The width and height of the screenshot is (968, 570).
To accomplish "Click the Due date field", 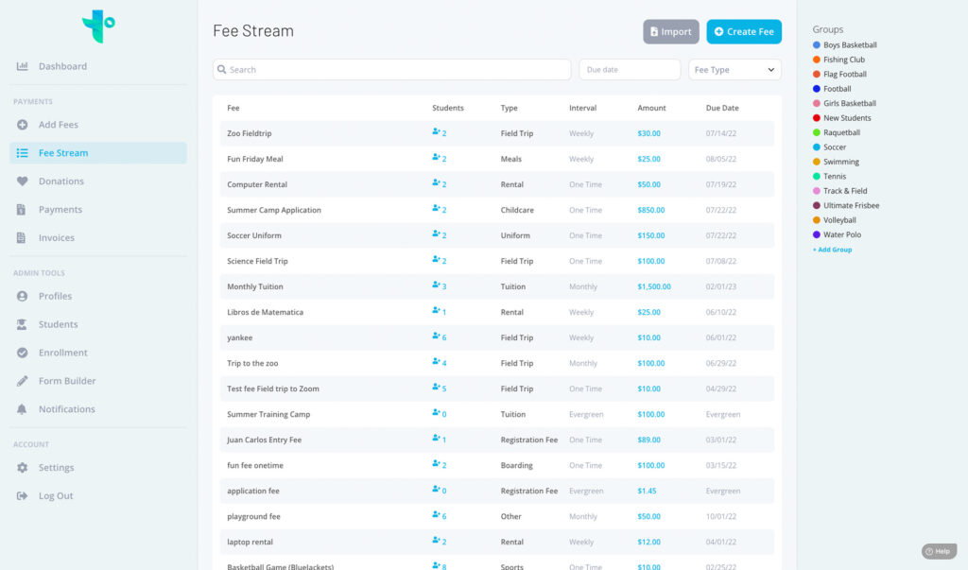I will pos(630,70).
